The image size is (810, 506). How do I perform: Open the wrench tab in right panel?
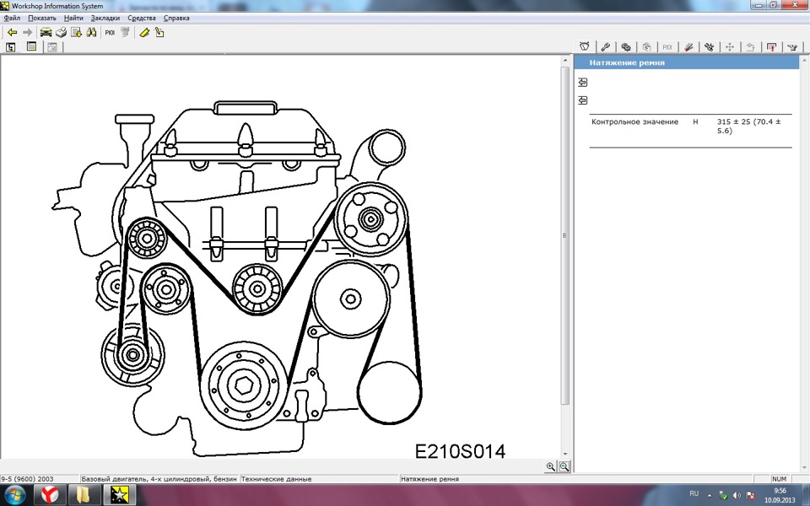(x=605, y=47)
